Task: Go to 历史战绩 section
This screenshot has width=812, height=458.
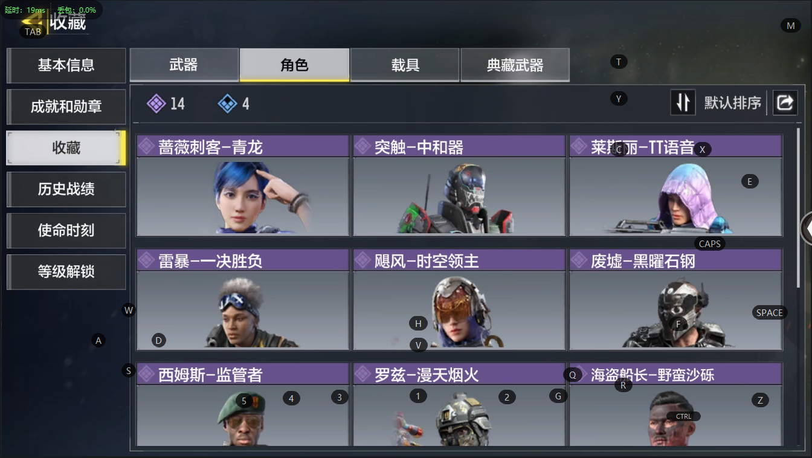Action: click(x=66, y=189)
